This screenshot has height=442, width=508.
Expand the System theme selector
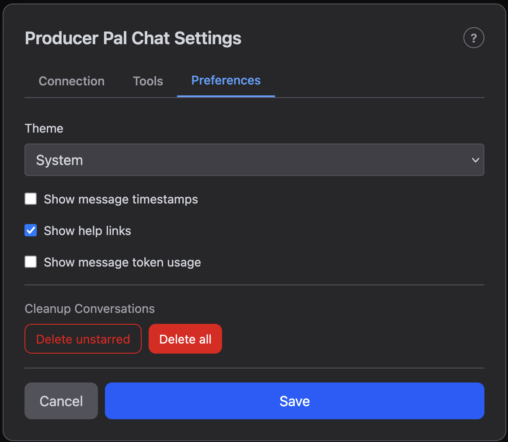254,160
